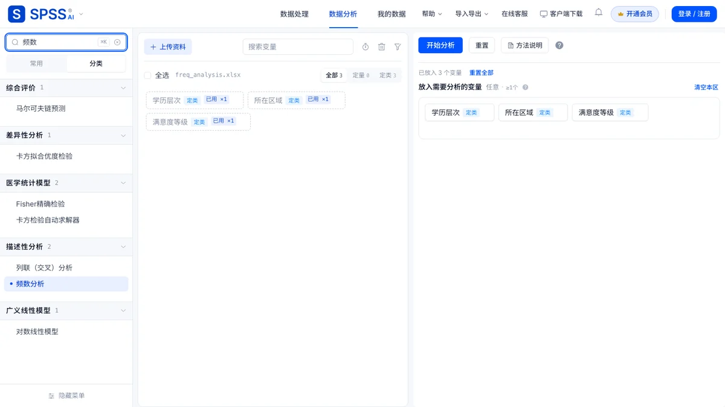Click the info icon next to ≥1个
The height and width of the screenshot is (407, 725).
[525, 87]
